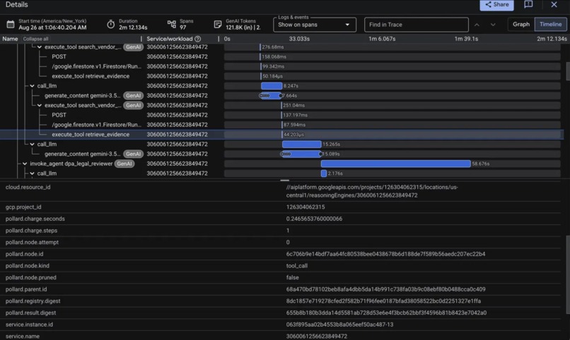Select Firestore Run span with 87.594ms
Image resolution: width=570 pixels, height=340 pixels.
(x=96, y=125)
